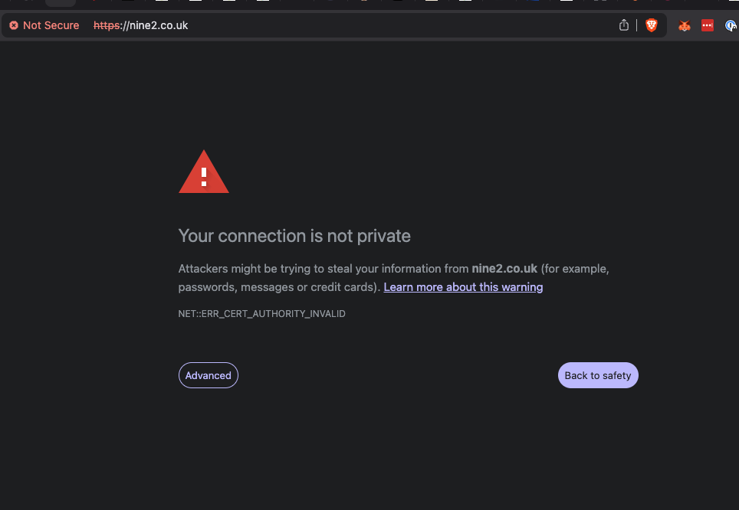Click the red X security icon
Viewport: 739px width, 510px height.
[14, 25]
